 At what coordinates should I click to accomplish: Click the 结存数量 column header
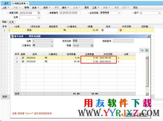click(x=71, y=54)
